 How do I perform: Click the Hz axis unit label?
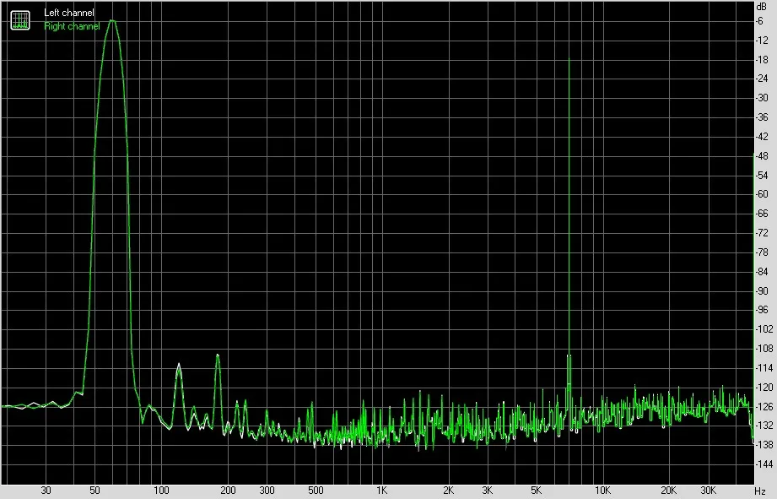tap(760, 491)
